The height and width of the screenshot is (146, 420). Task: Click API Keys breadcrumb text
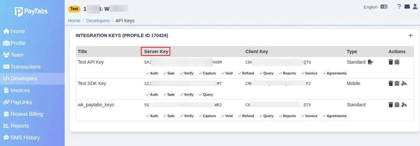125,21
